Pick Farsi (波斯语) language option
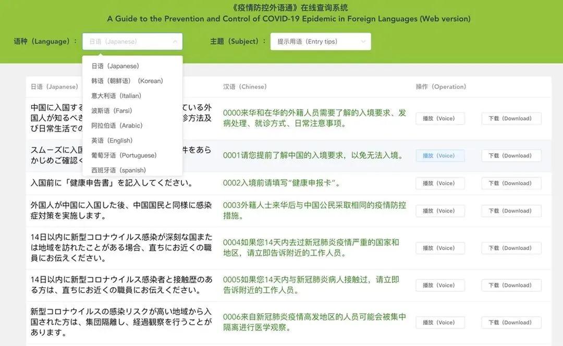Screen dimensions: 563x346 coord(112,110)
